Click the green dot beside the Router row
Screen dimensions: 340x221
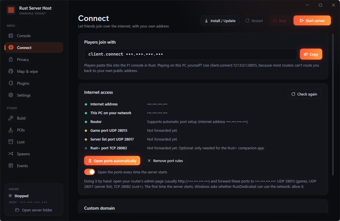tap(86, 122)
